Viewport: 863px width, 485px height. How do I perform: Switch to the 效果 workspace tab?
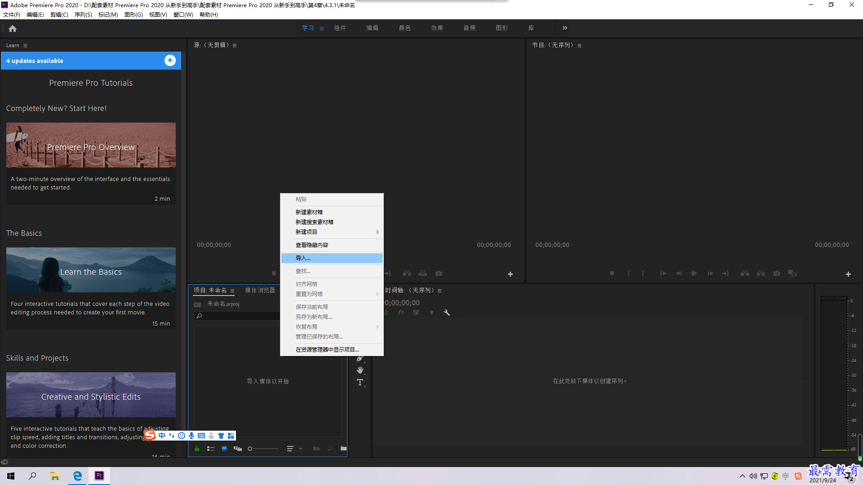coord(437,28)
